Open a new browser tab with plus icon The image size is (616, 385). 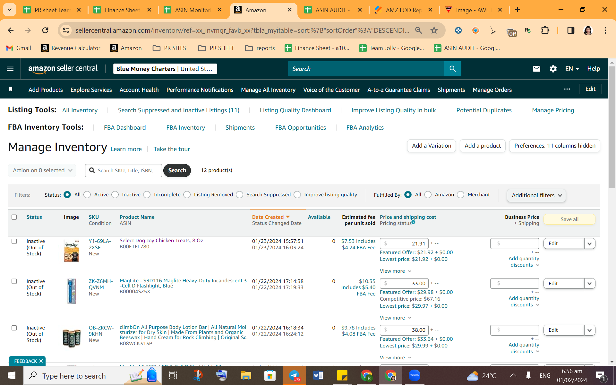pos(518,10)
